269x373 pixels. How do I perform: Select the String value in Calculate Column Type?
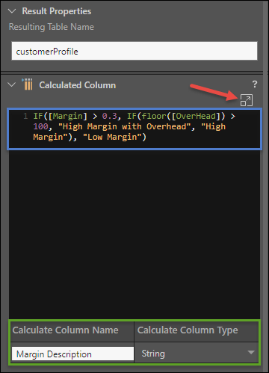[x=153, y=354]
